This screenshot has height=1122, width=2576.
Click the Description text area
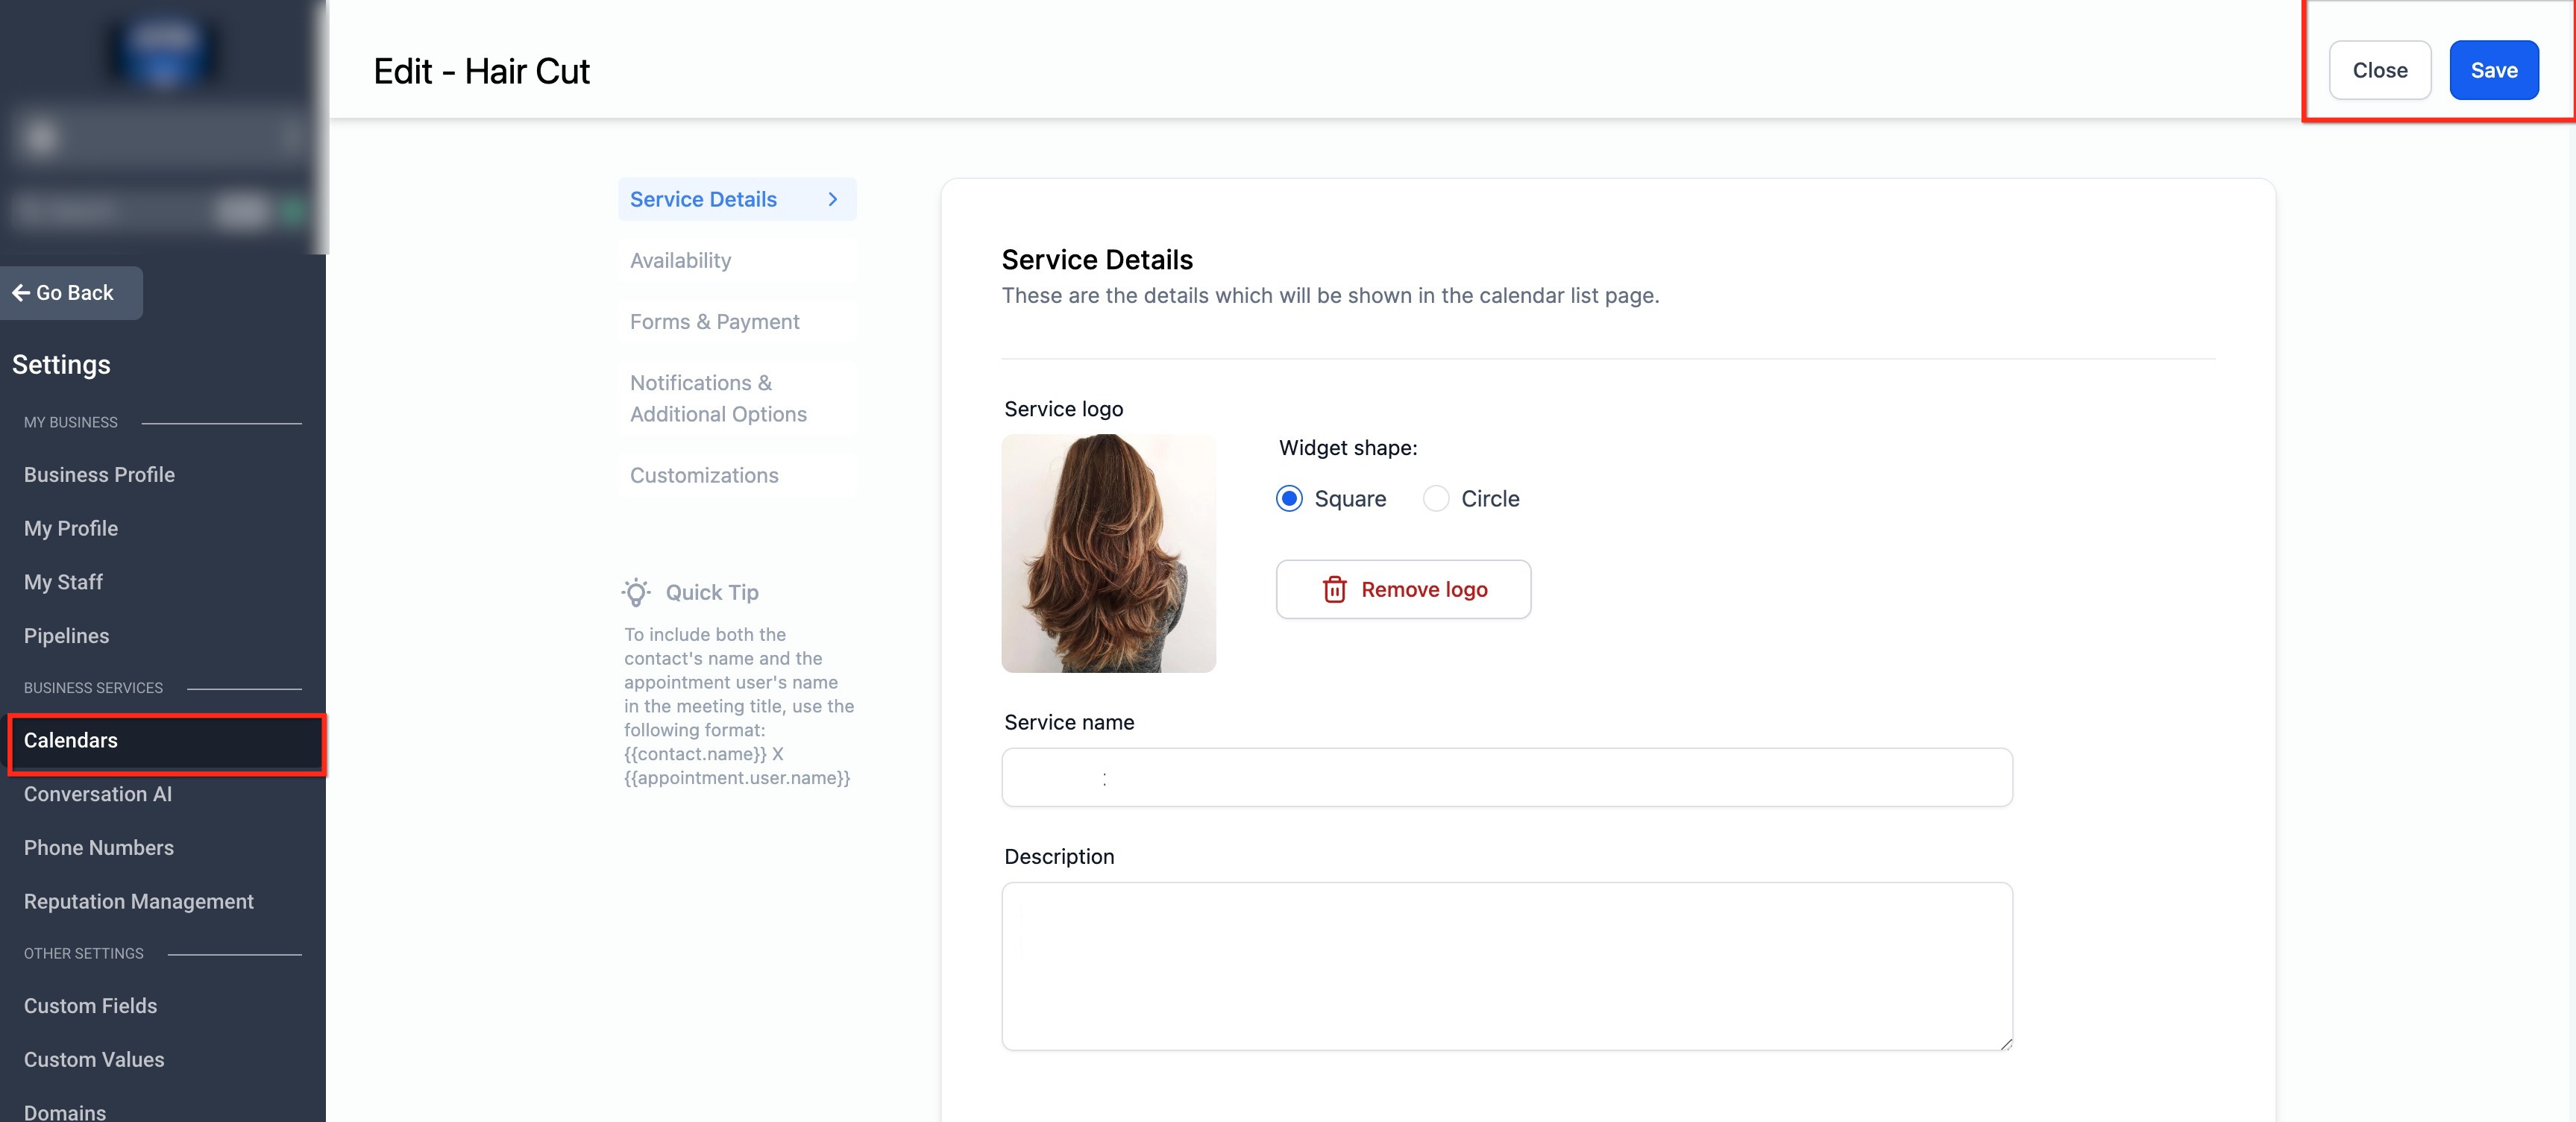click(x=1506, y=965)
